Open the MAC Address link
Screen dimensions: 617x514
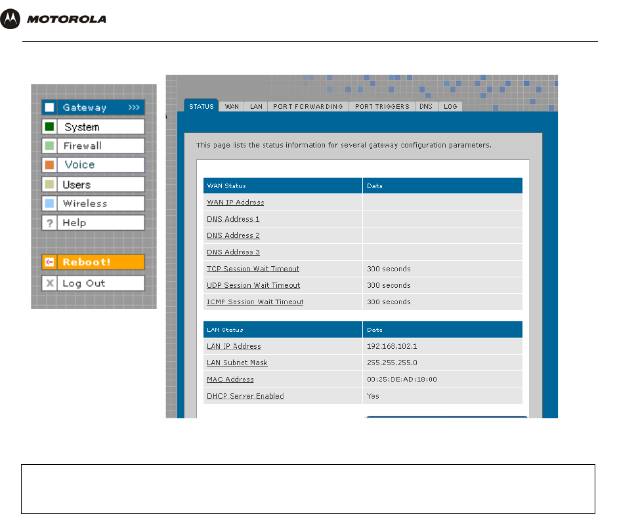(230, 379)
